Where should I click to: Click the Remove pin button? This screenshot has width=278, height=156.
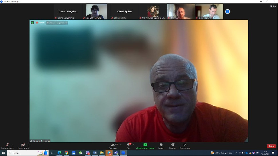click(x=57, y=23)
